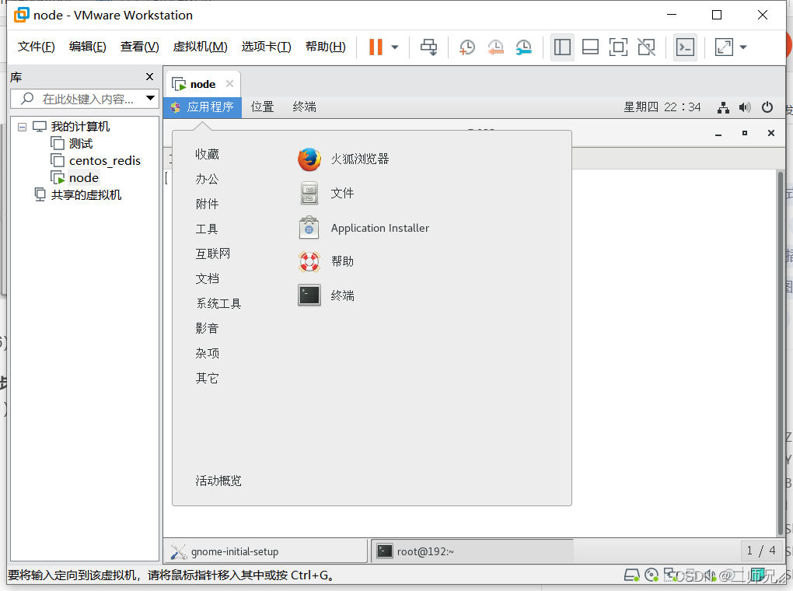Revert the VM to the previous snapshot
Image resolution: width=793 pixels, height=591 pixels.
pyautogui.click(x=496, y=47)
